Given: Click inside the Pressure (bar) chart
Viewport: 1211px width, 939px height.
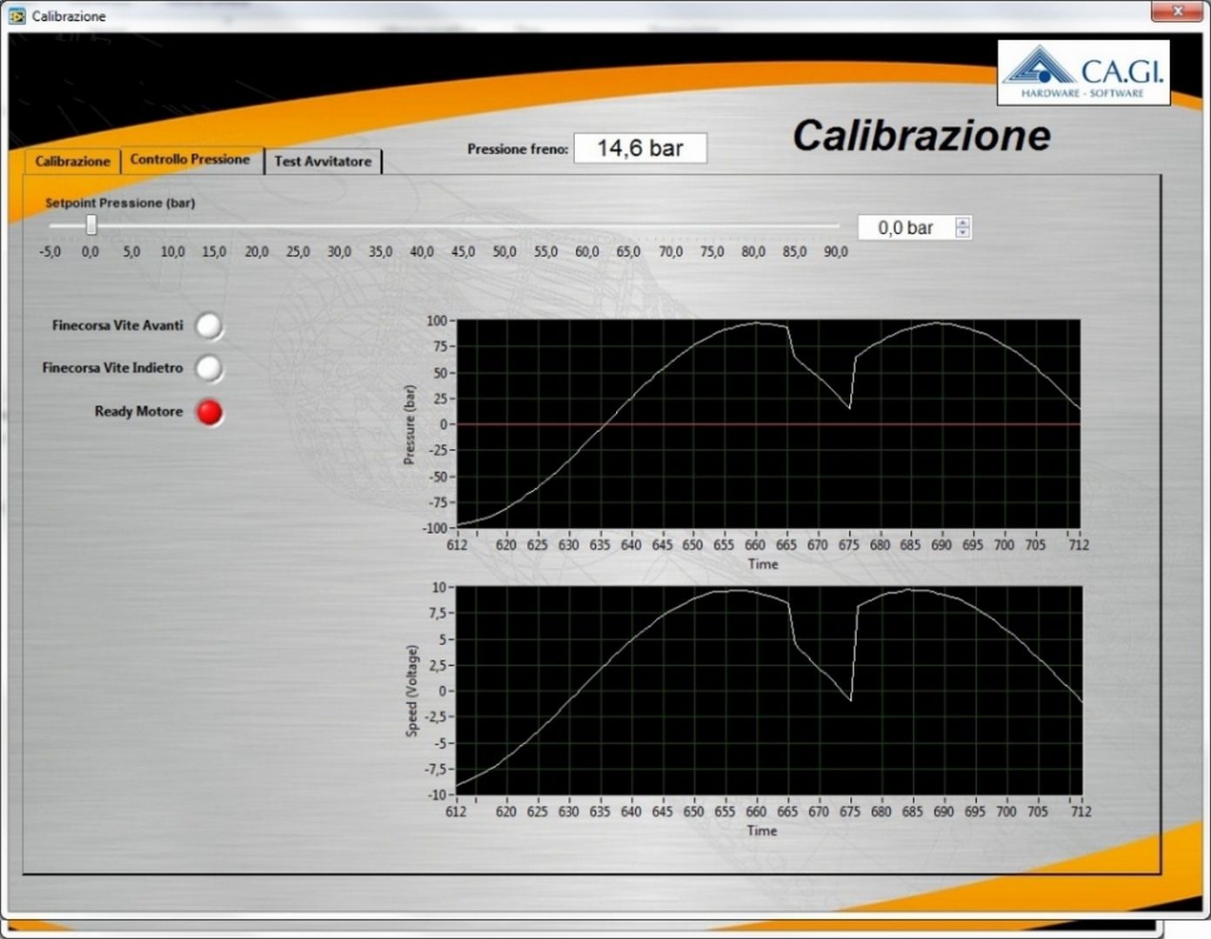Looking at the screenshot, I should point(768,423).
